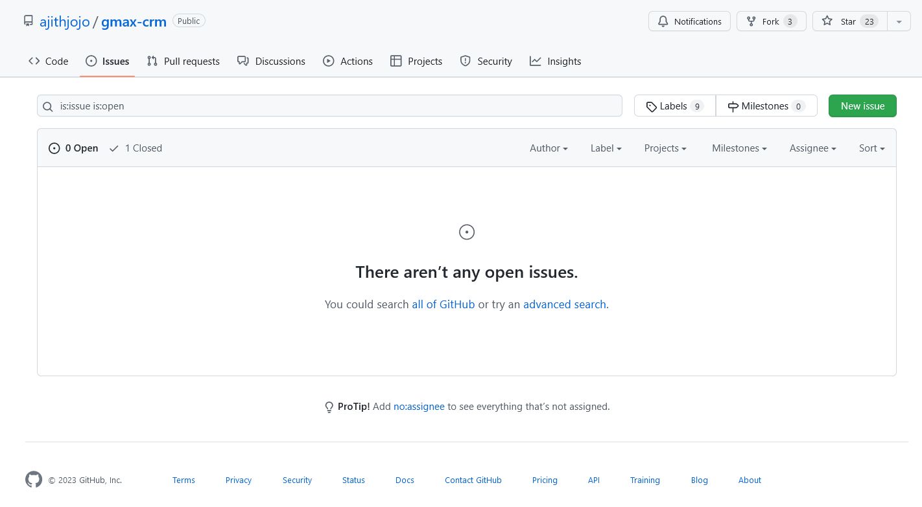Open the Privacy footer link

(239, 480)
